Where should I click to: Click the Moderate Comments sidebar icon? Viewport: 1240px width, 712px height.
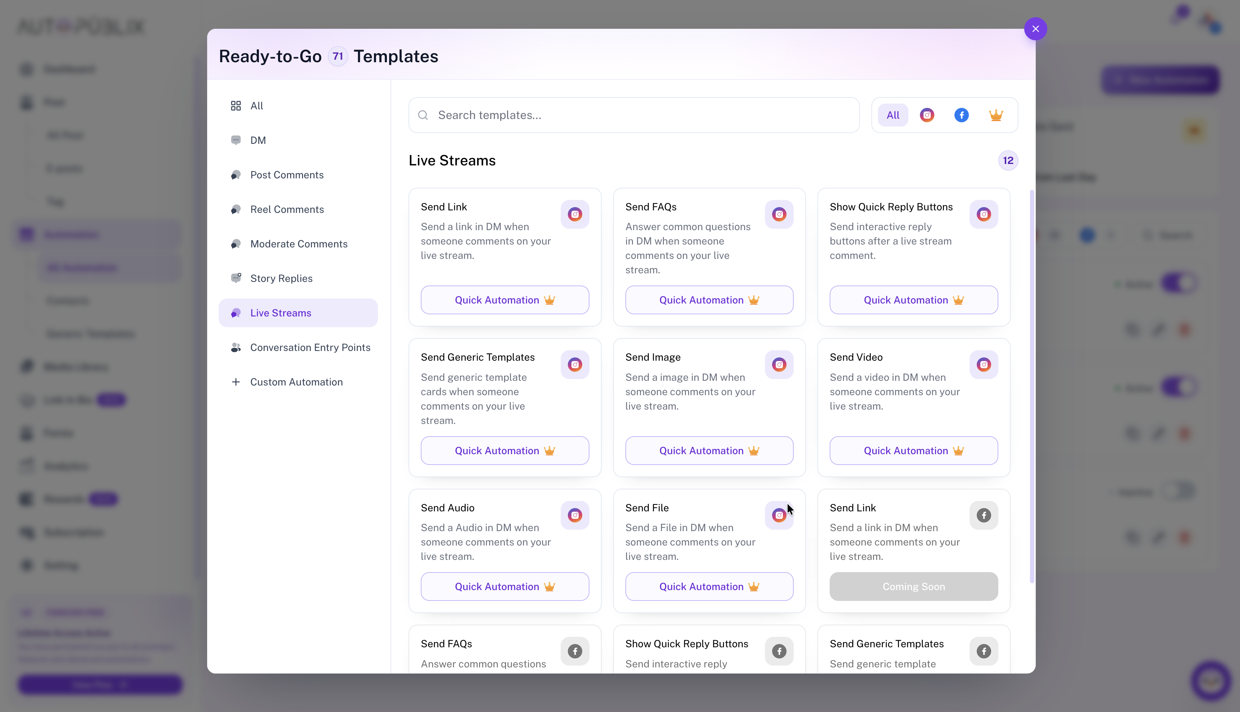tap(236, 244)
